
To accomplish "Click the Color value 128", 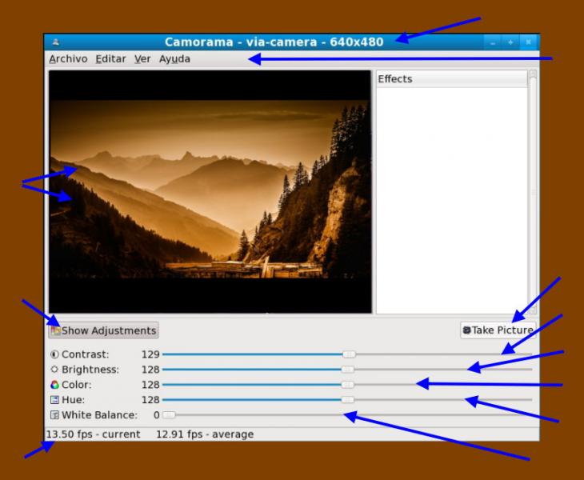I will pyautogui.click(x=150, y=384).
